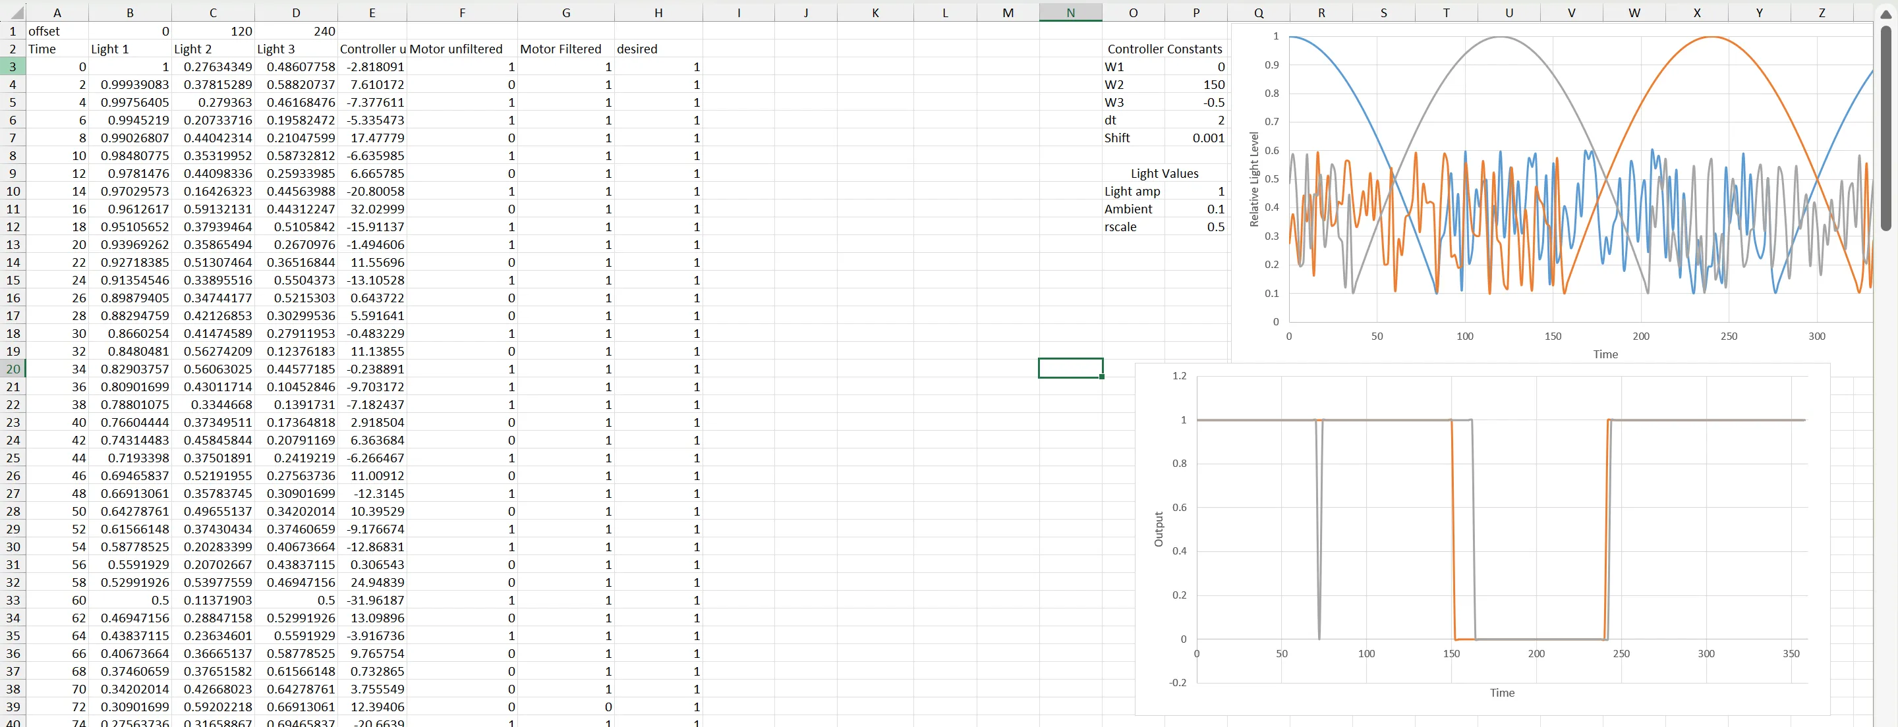
Task: Click the 'offset' cell A1
Action: (57, 31)
